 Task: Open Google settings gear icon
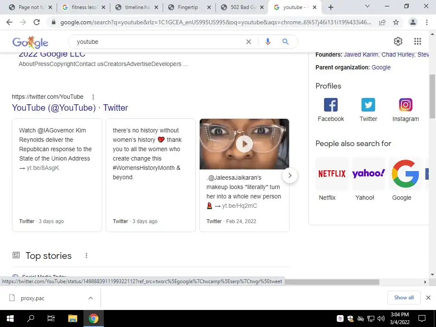coord(398,41)
